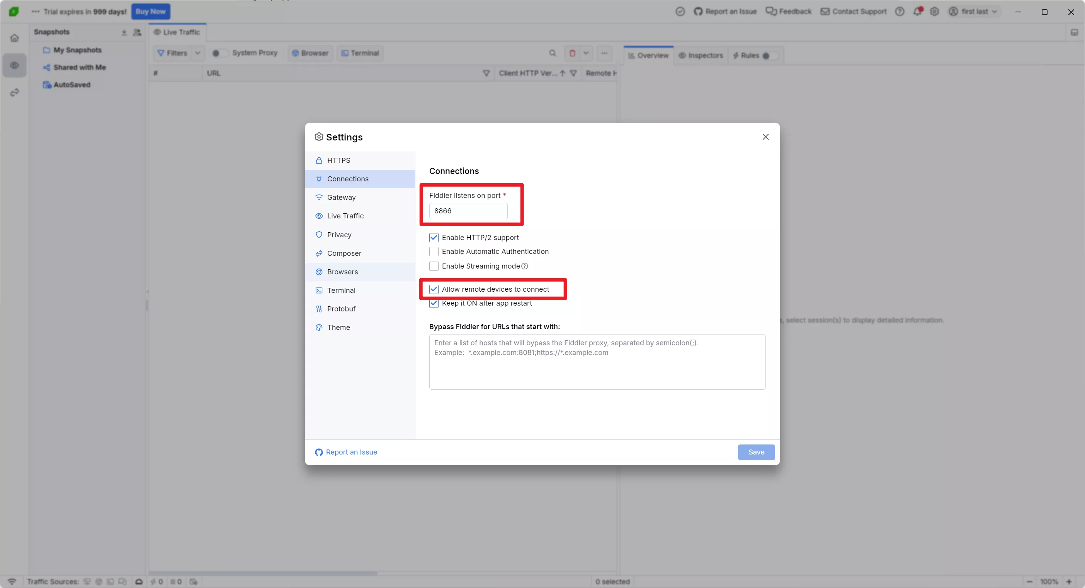Toggle Enable HTTP/2 support checkbox
1085x588 pixels.
click(x=434, y=238)
